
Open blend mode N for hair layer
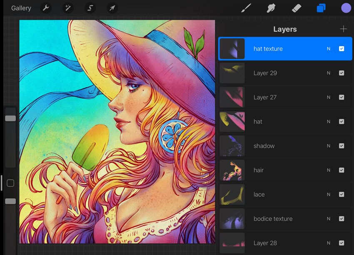click(329, 170)
